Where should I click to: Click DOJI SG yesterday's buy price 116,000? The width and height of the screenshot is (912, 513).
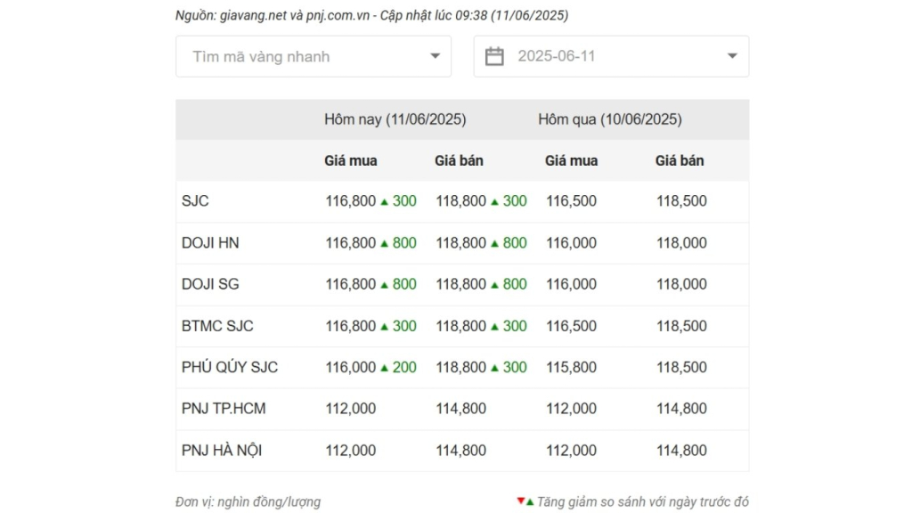pos(571,284)
